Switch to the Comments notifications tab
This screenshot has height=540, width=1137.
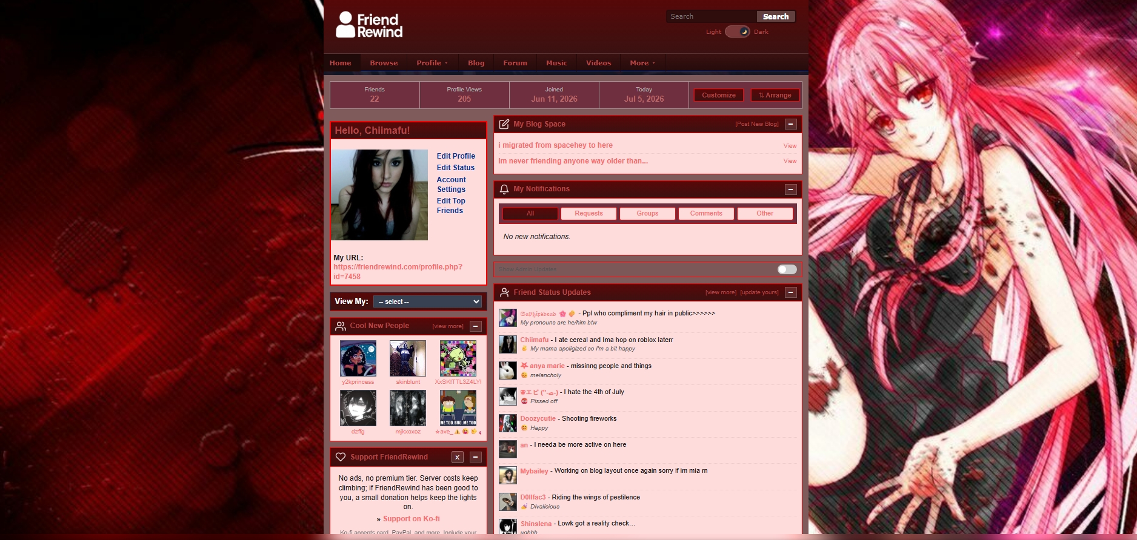[x=706, y=214]
